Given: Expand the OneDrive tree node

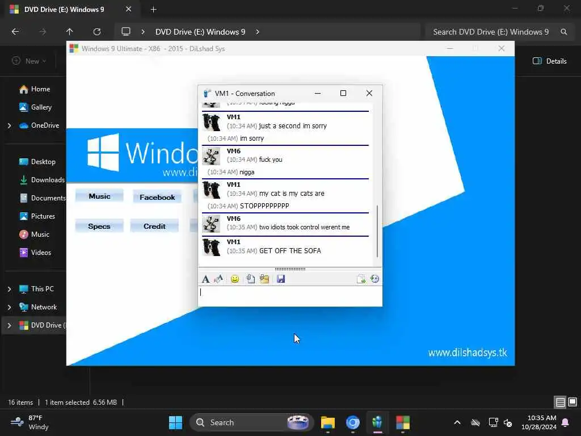Looking at the screenshot, I should point(9,125).
